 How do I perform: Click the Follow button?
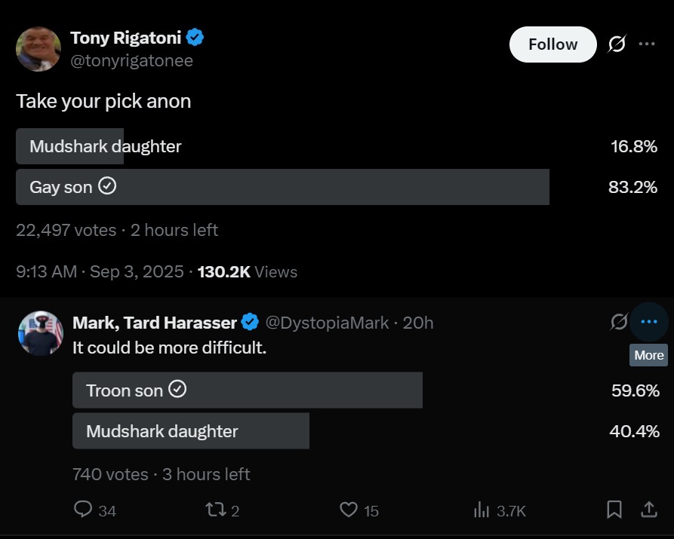[x=552, y=44]
